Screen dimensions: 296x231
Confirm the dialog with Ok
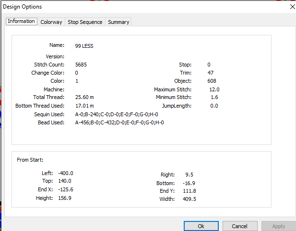[201, 226]
